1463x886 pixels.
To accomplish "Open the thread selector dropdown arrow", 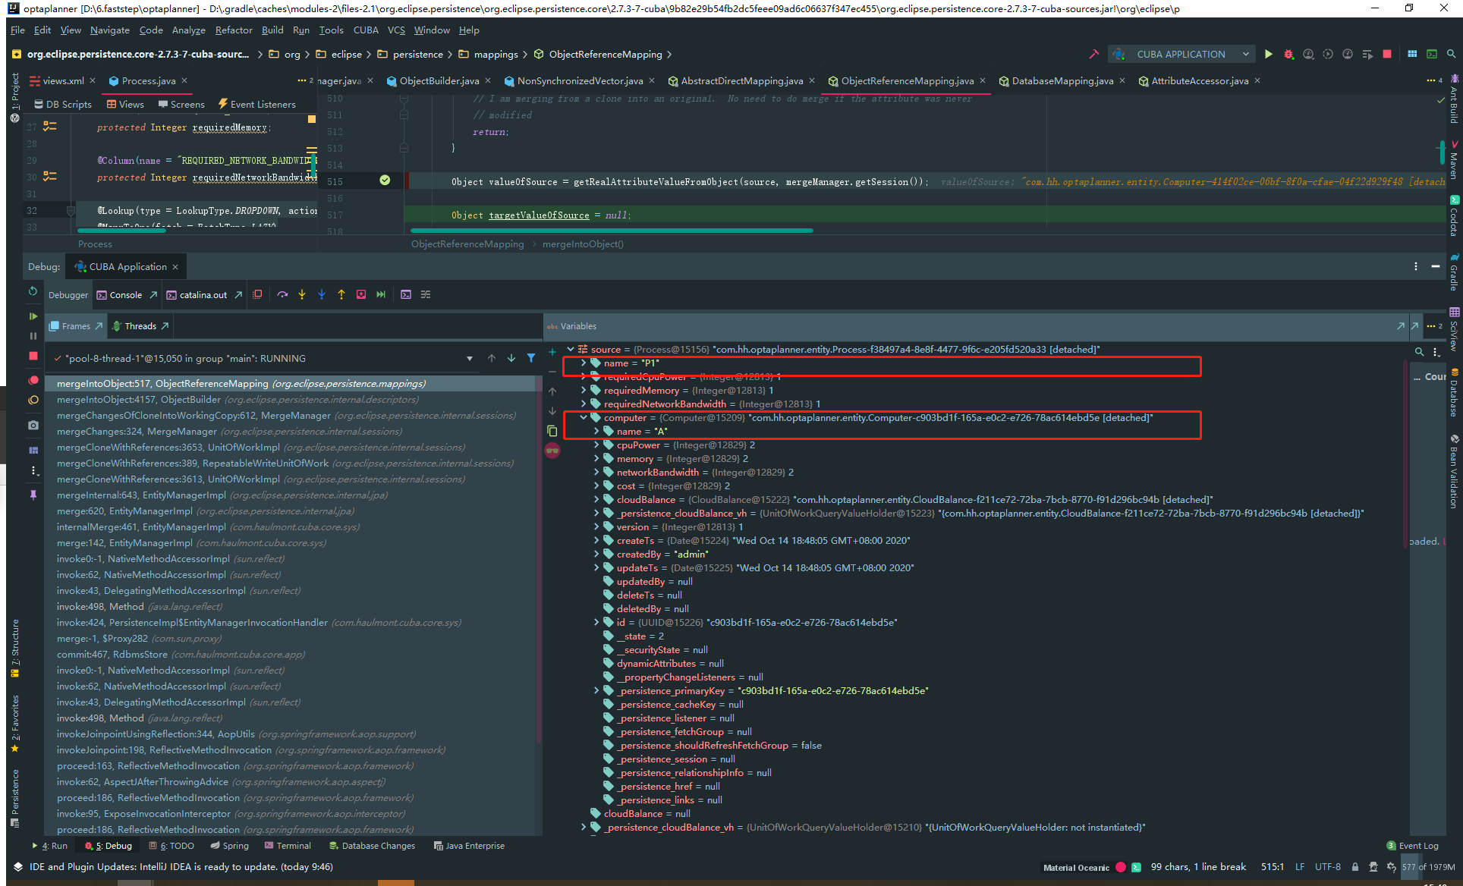I will 470,358.
